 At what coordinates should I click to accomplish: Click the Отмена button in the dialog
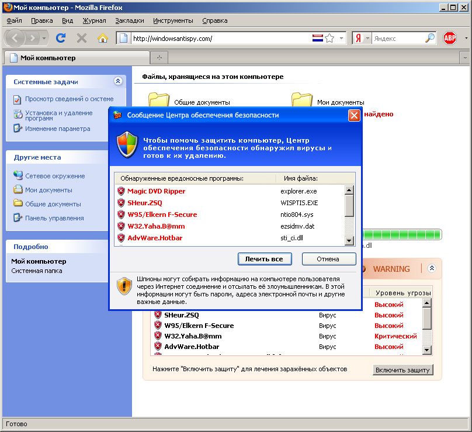(x=329, y=259)
